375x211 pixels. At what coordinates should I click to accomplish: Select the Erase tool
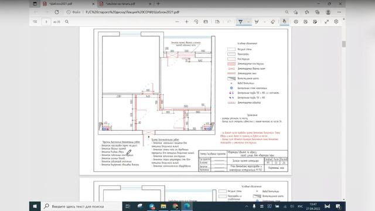tap(273, 22)
